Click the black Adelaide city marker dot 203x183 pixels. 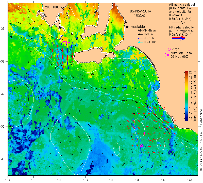click(x=127, y=27)
